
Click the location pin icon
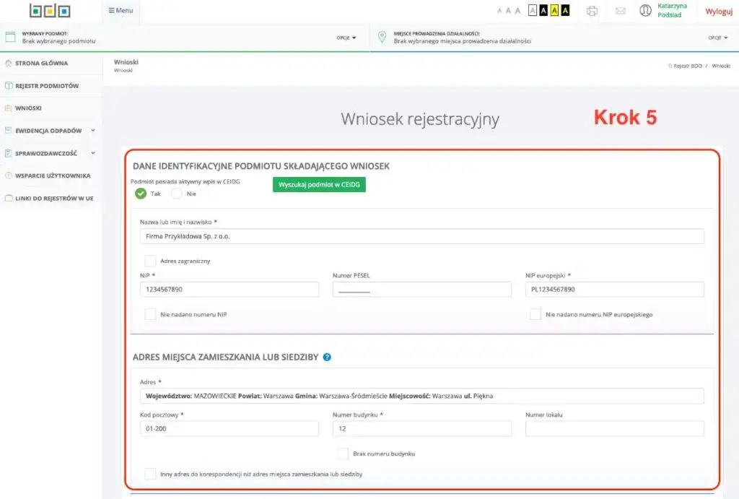pos(382,37)
